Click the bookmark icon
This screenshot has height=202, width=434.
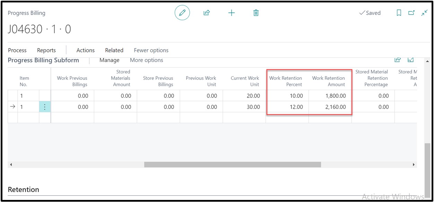[x=399, y=13]
